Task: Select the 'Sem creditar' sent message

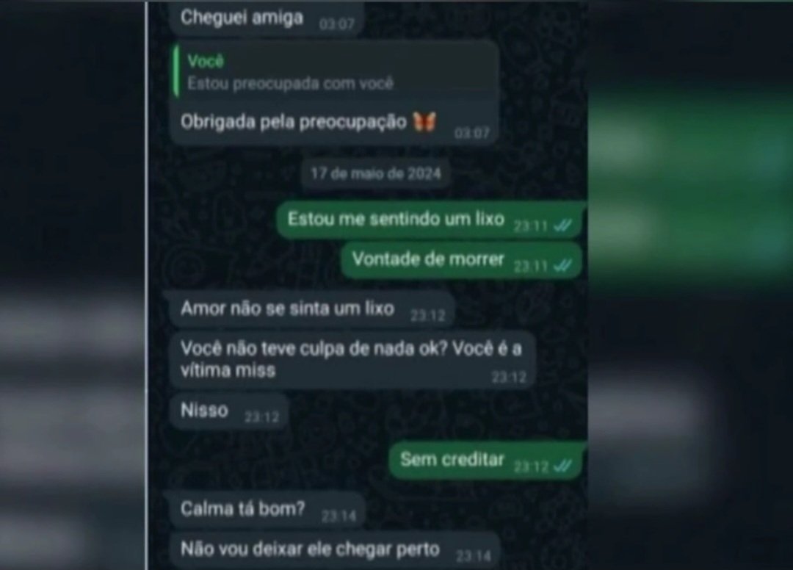Action: 487,461
